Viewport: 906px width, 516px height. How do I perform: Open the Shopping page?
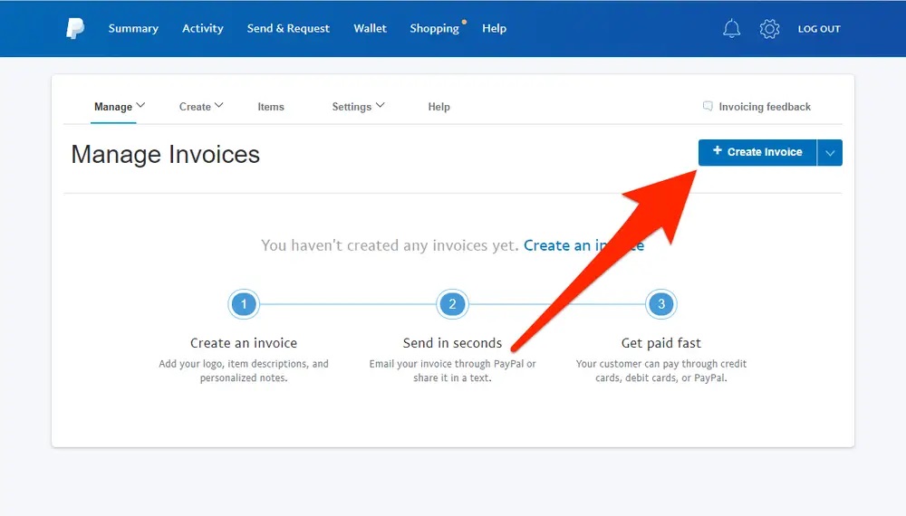435,28
